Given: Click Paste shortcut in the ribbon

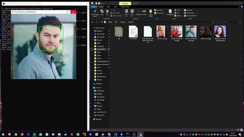Looking at the screenshot, I should (116, 16).
